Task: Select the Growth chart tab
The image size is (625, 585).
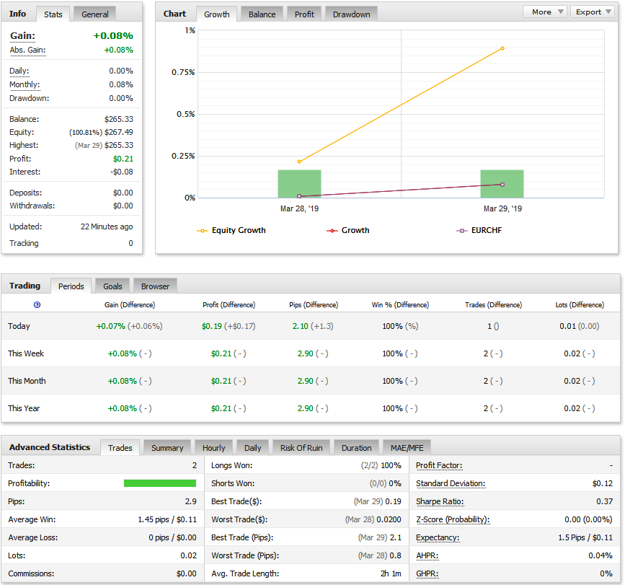Action: (217, 14)
